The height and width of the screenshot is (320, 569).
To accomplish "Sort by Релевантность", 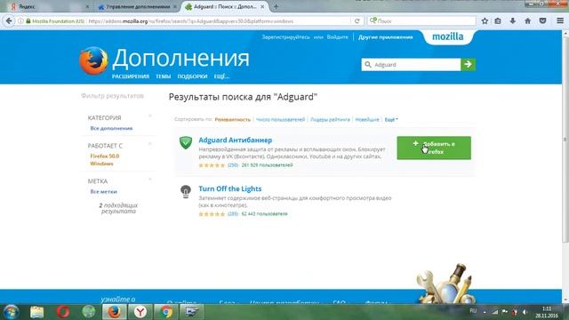I will 233,119.
